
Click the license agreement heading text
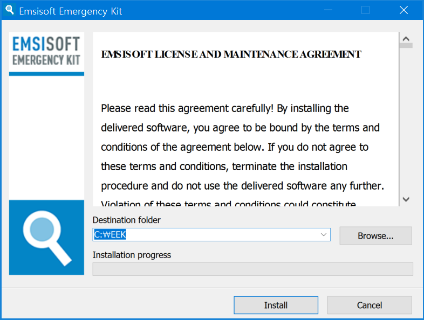click(x=231, y=54)
